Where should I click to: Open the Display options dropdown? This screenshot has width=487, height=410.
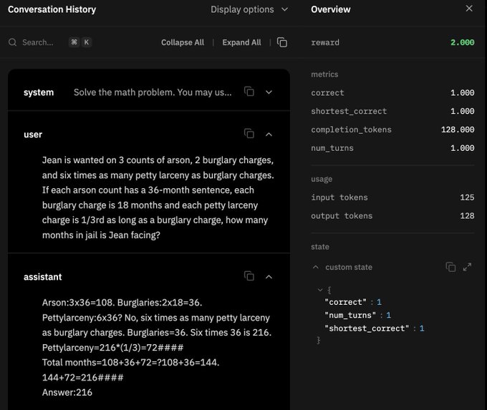249,9
